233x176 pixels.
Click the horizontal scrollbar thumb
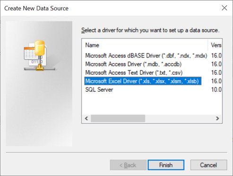118,119
